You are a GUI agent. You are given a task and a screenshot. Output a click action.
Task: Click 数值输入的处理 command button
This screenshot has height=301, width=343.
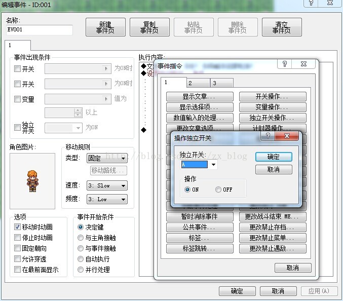tap(200, 118)
